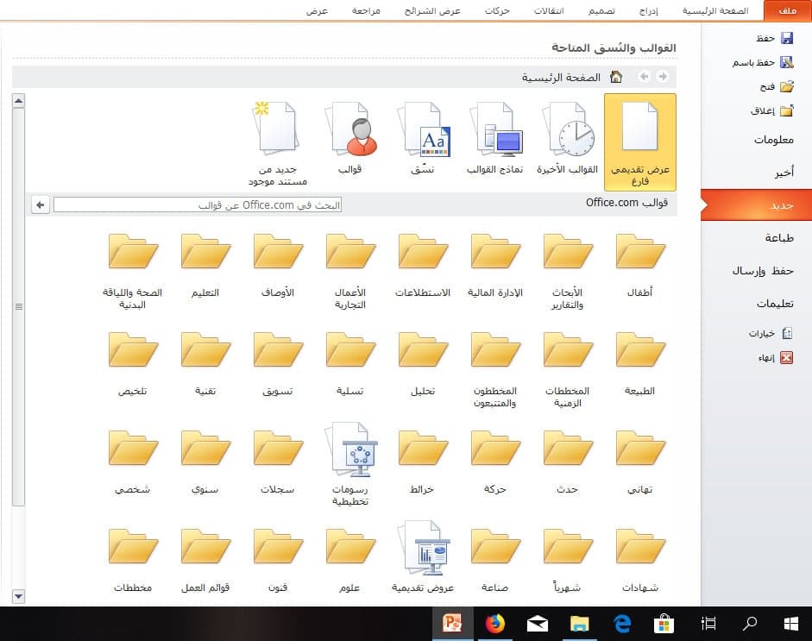Open the الصحة واللياقة البدنية folder
Image resolution: width=812 pixels, height=641 pixels.
click(133, 271)
